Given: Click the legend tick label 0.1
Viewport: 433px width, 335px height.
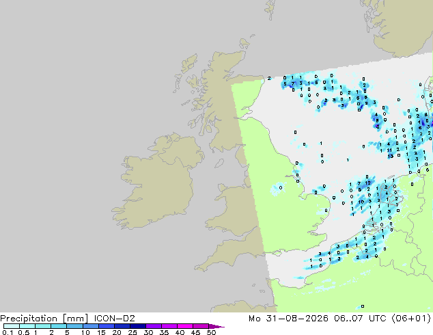Looking at the screenshot, I should click(8, 332).
